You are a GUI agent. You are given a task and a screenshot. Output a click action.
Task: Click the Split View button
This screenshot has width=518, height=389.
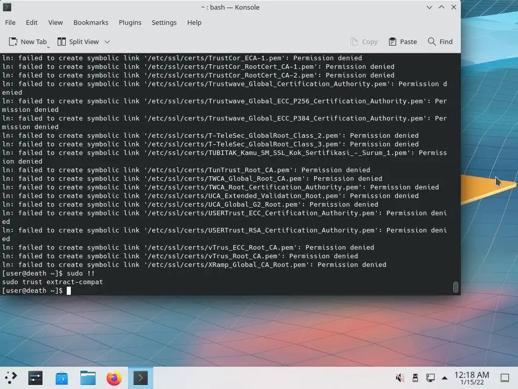point(78,42)
